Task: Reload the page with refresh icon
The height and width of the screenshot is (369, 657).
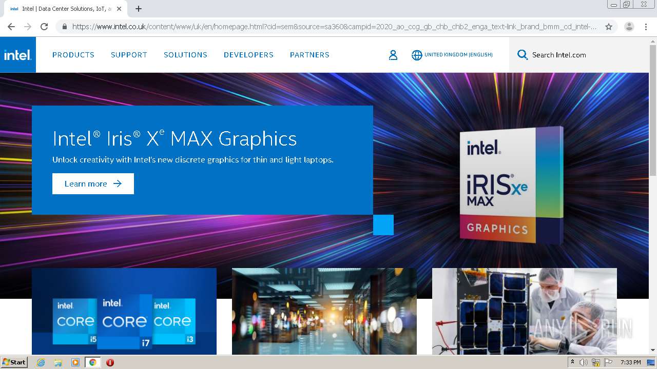Action: 44,27
